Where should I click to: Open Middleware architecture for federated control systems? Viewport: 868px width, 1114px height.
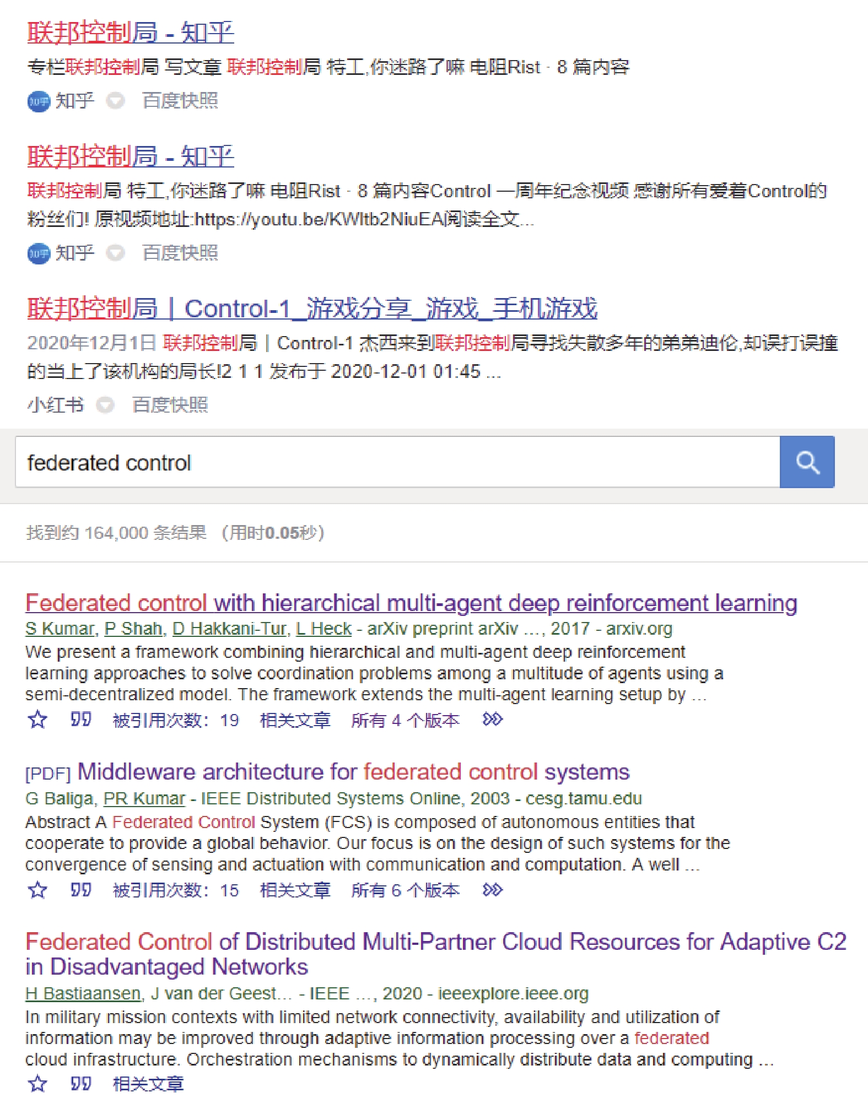pyautogui.click(x=353, y=772)
